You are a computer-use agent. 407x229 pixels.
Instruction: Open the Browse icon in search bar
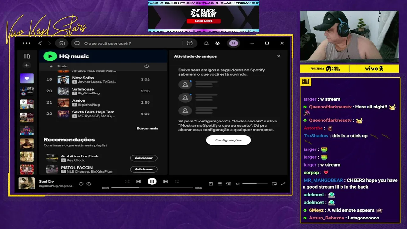[190, 43]
